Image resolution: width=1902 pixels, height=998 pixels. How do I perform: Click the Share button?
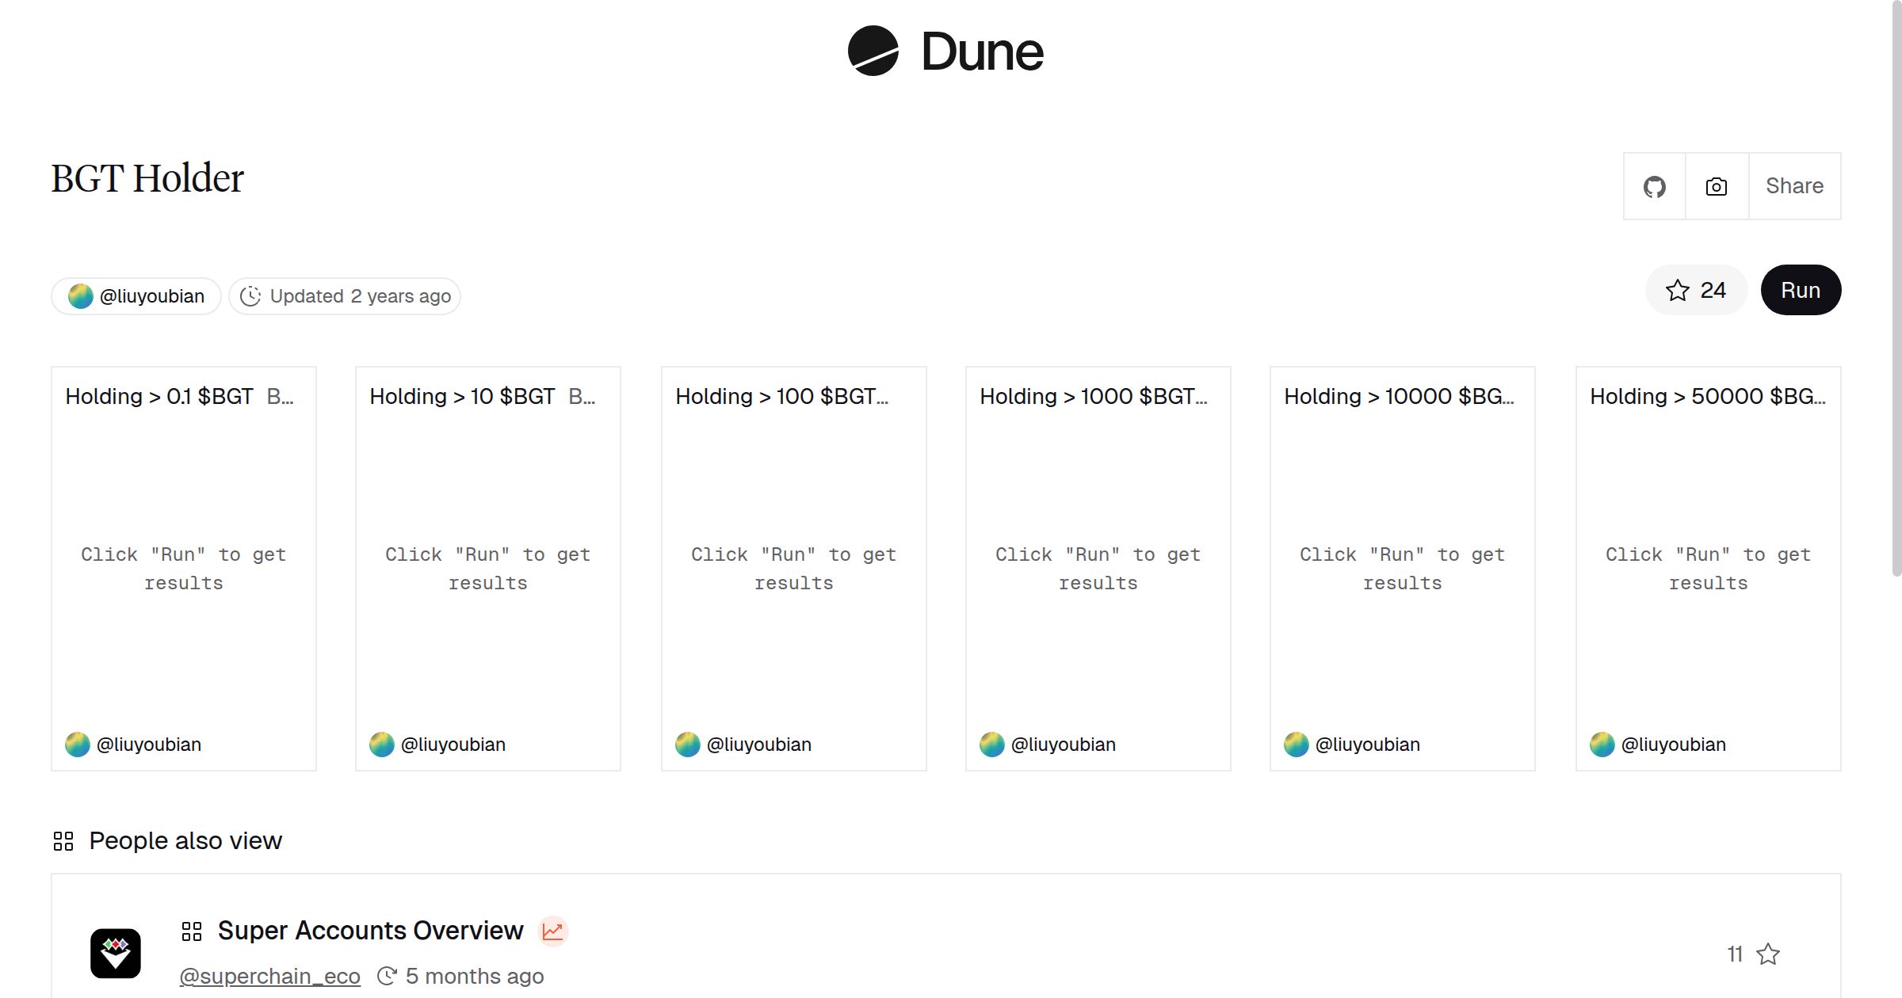[x=1794, y=186]
